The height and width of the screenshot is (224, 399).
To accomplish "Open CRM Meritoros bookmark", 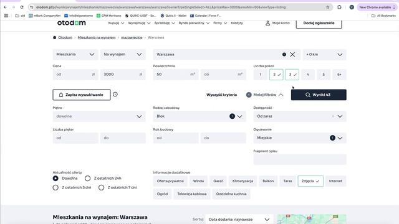I will tap(109, 16).
